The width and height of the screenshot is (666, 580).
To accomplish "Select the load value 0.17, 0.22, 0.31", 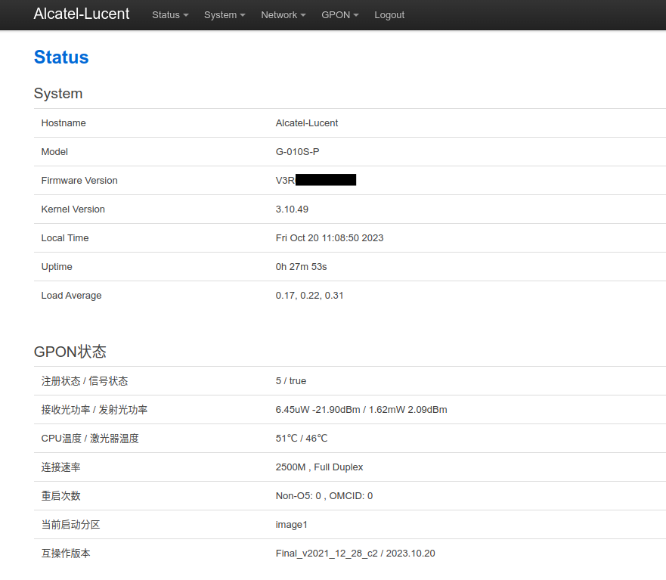I will (x=310, y=296).
